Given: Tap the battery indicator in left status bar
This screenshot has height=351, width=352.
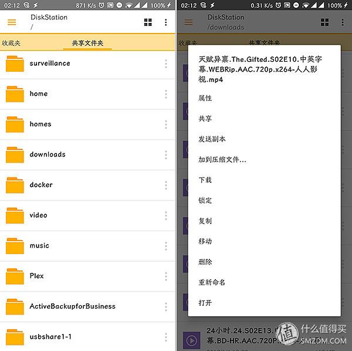Looking at the screenshot, I should (161, 5).
